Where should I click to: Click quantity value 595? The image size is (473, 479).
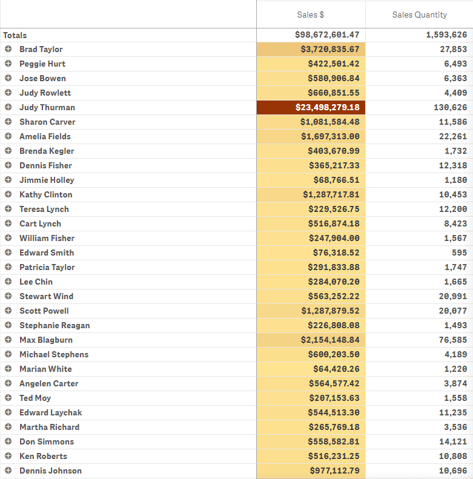coord(460,253)
